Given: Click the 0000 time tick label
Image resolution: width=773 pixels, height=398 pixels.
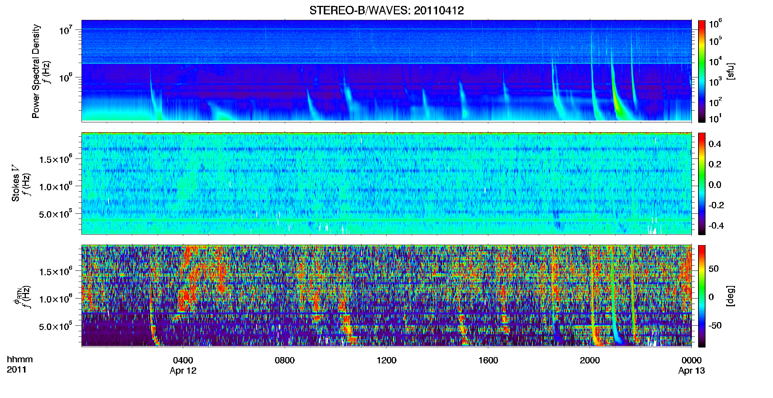Looking at the screenshot, I should [x=691, y=360].
